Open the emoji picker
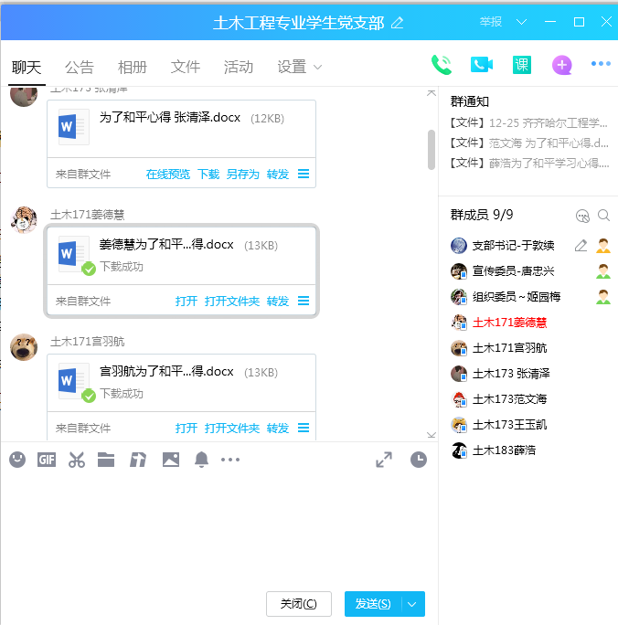The height and width of the screenshot is (625, 618). click(17, 460)
